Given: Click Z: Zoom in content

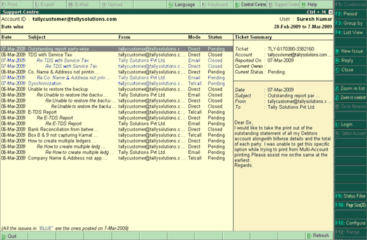Looking at the screenshot, I should coord(350,97).
